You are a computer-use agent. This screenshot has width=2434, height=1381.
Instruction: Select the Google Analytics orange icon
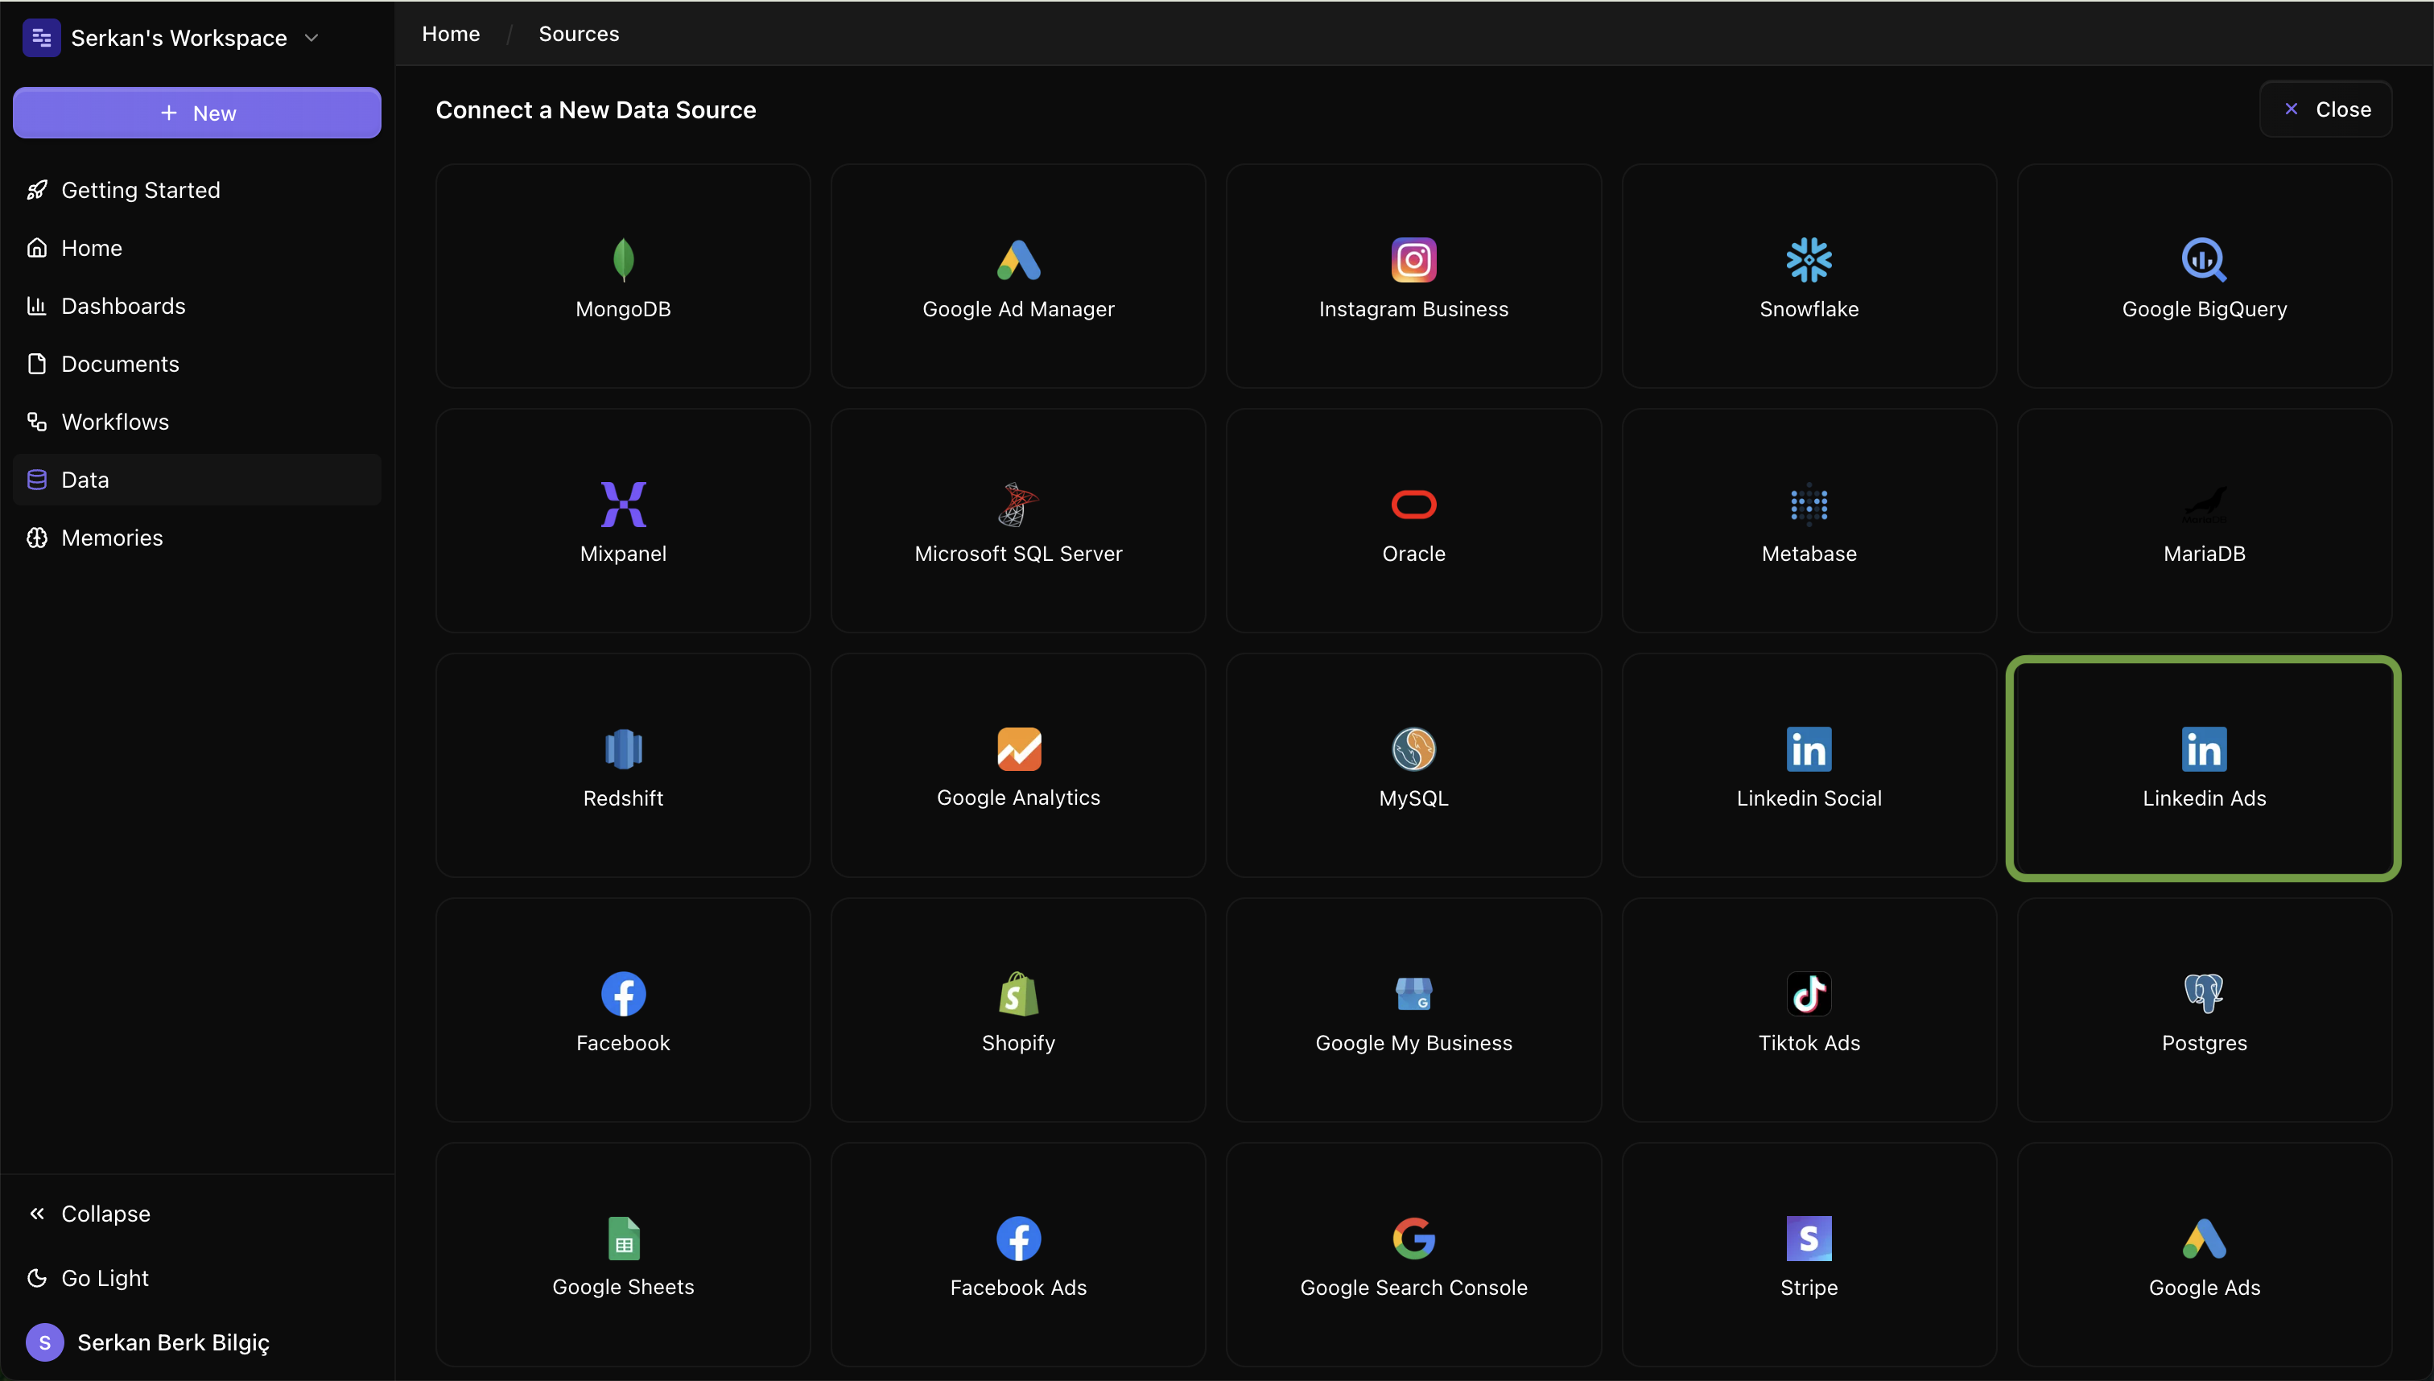coord(1018,749)
